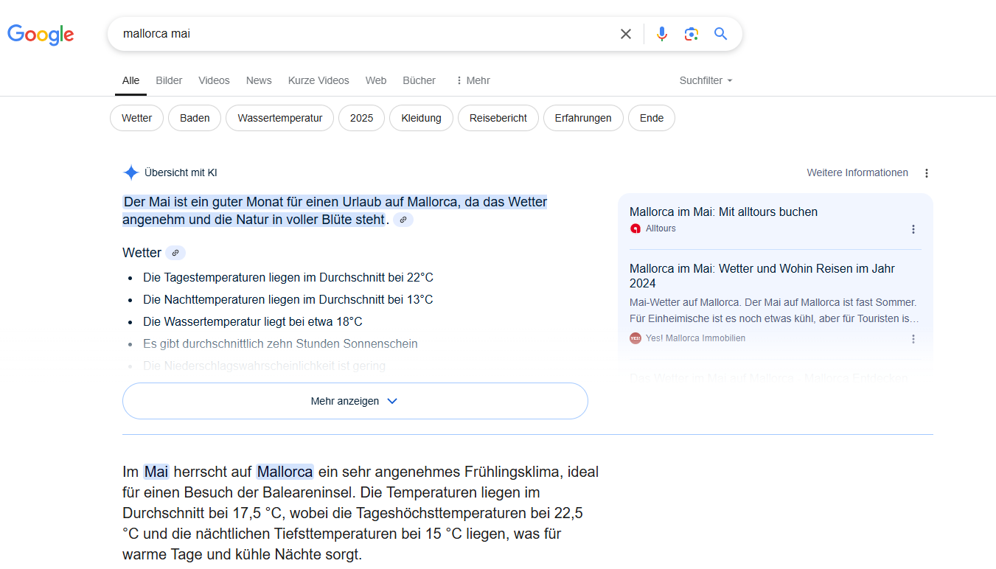Switch to the Bücher tab
The image size is (996, 569).
pos(419,80)
